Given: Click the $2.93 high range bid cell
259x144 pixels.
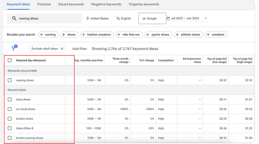Looking at the screenshot, I should [249, 80].
